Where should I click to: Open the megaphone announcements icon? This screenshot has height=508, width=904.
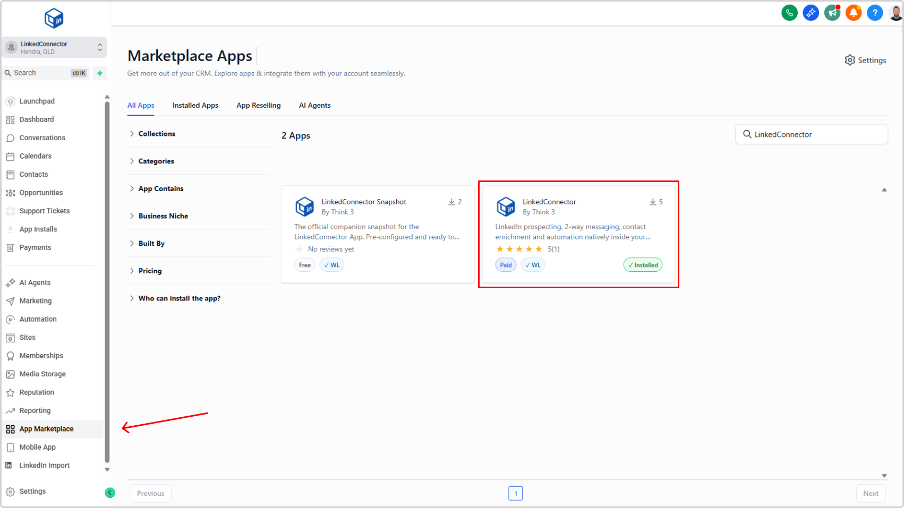(x=832, y=13)
